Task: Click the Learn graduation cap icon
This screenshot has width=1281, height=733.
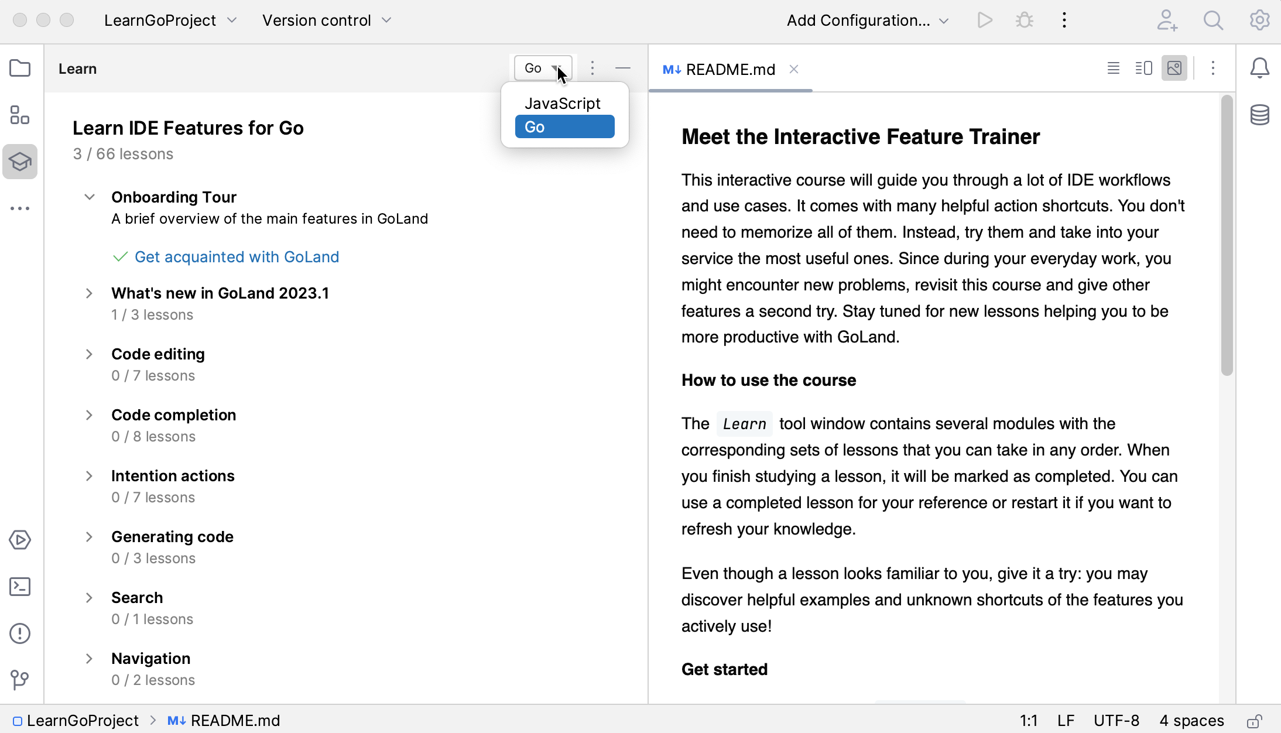Action: click(x=20, y=162)
